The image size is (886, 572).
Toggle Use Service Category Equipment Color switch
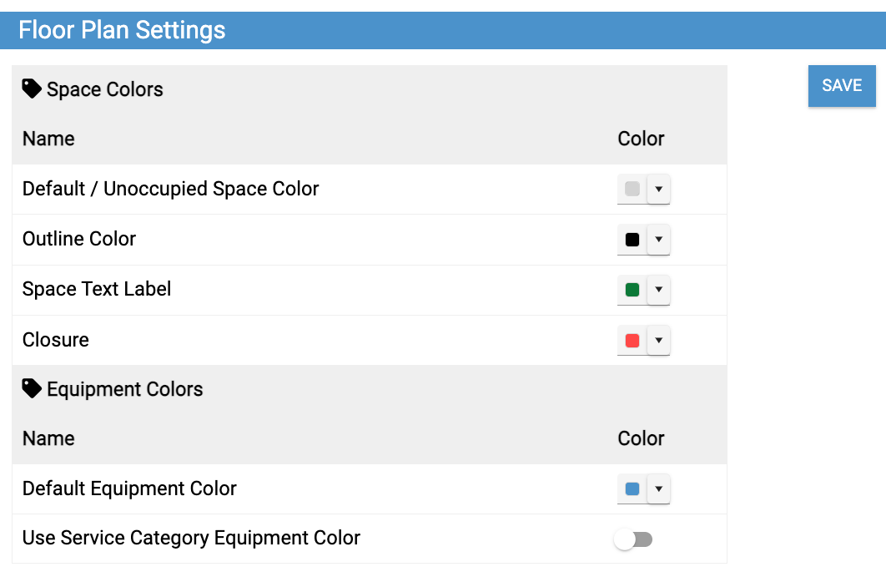click(x=633, y=540)
